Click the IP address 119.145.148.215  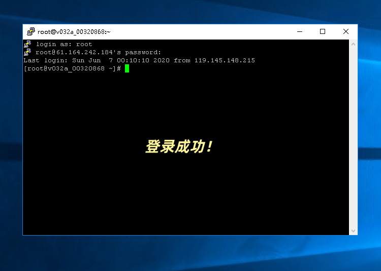click(x=225, y=60)
